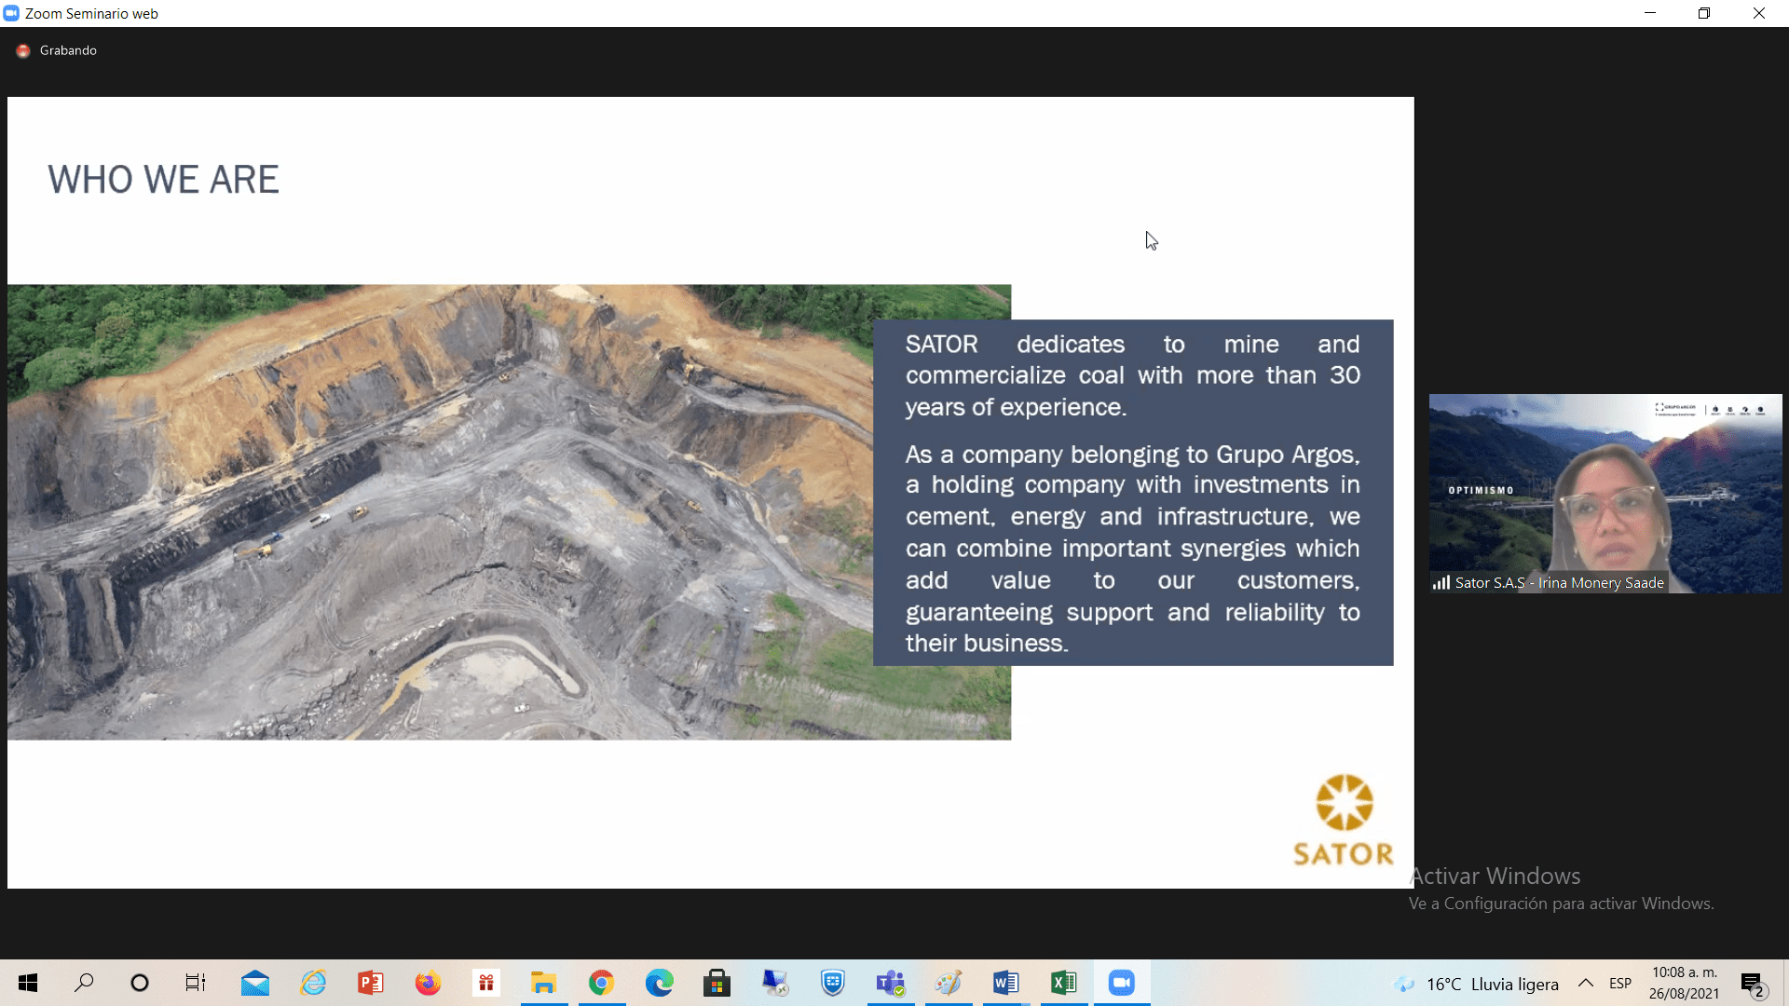The image size is (1789, 1006).
Task: Open Task View in taskbar
Action: click(196, 983)
